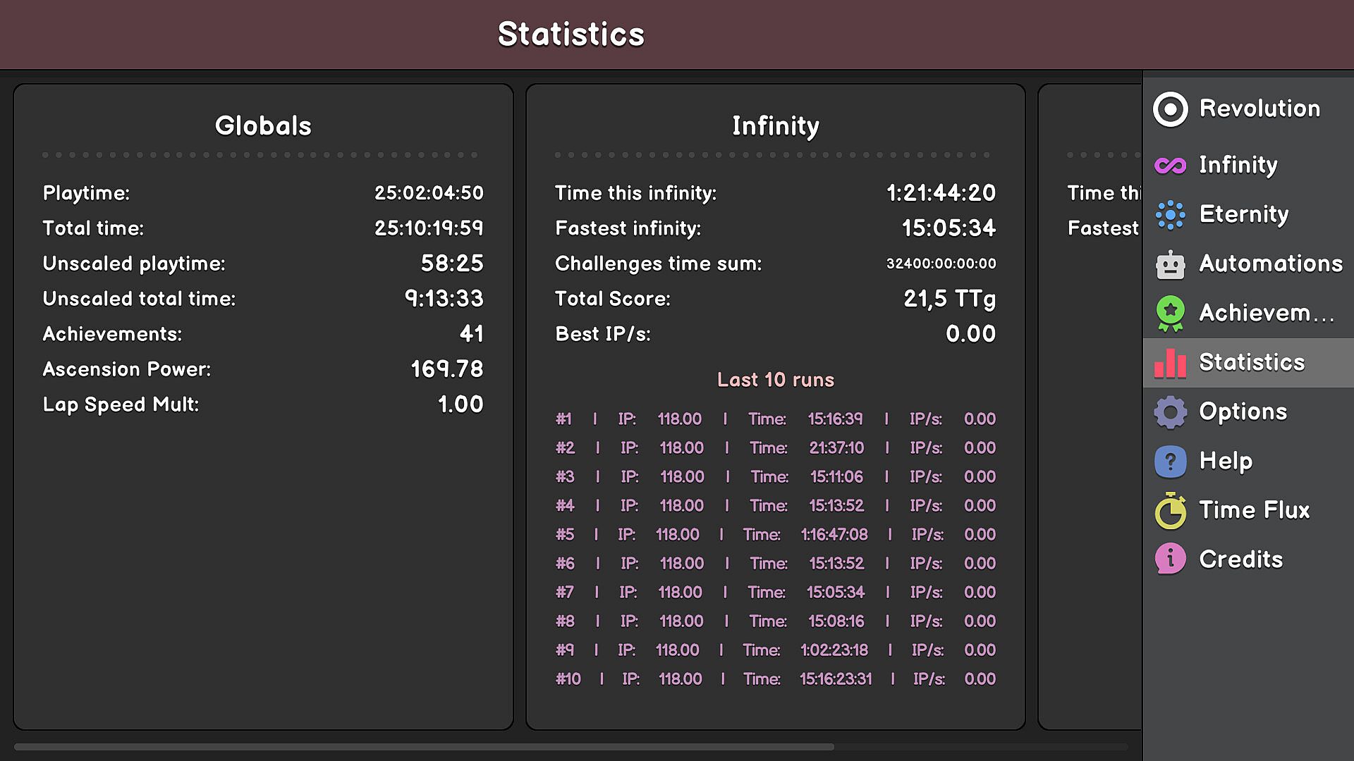
Task: Open the Revolution menu item
Action: [x=1260, y=109]
